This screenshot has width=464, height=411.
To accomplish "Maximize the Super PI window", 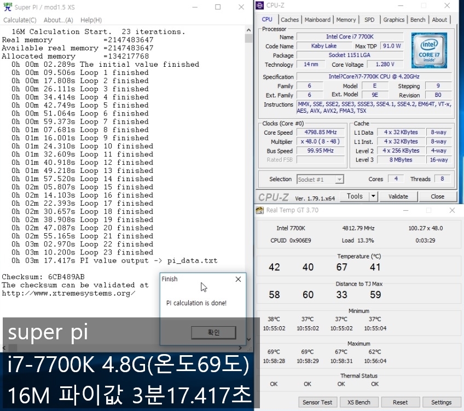I will coord(218,7).
